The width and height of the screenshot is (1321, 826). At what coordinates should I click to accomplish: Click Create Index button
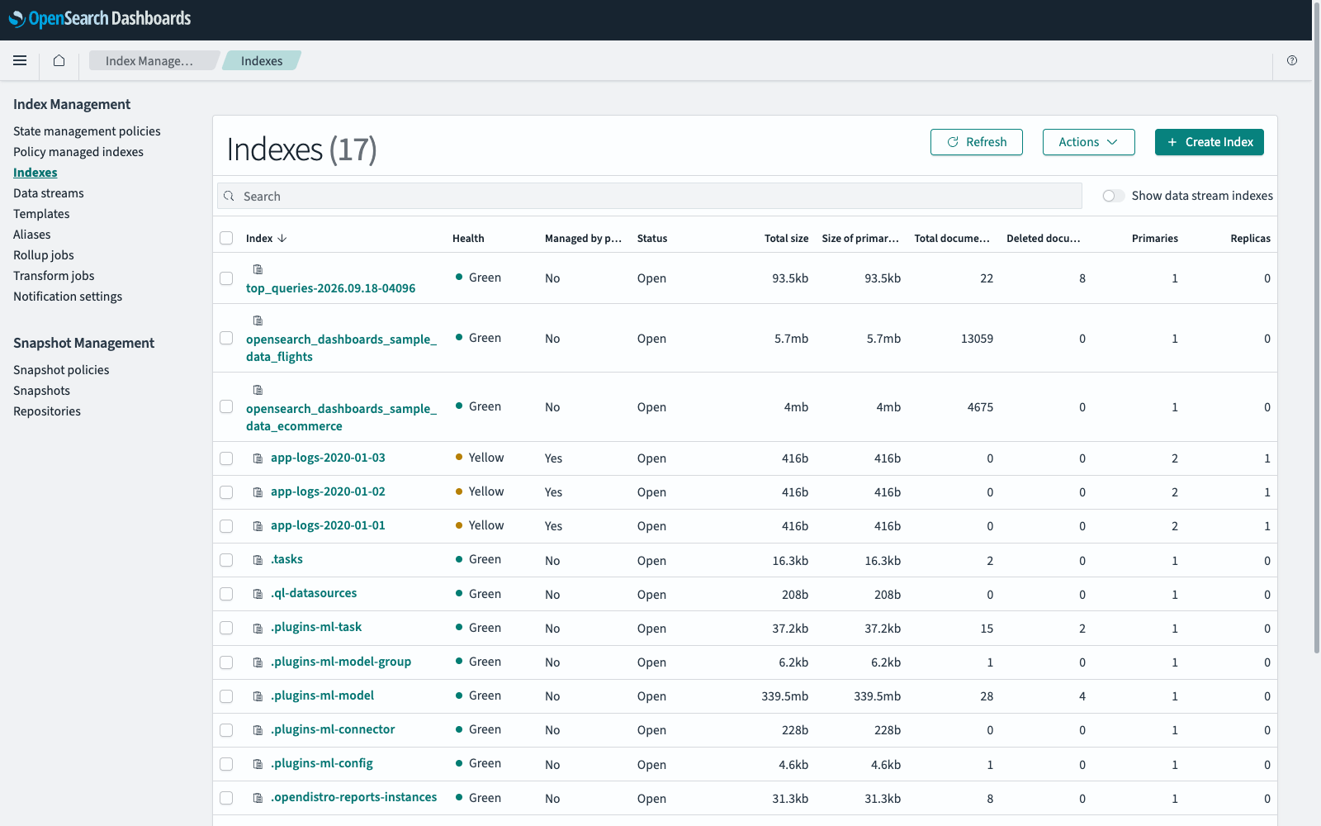tap(1210, 142)
